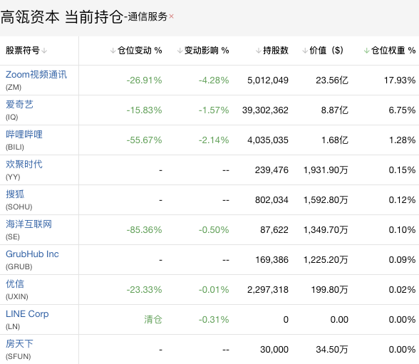Viewport: 419px width, 364px height.
Task: Open the 哔哩哔哩 stock link
Action: click(x=24, y=135)
